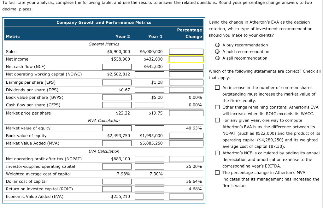
Task: Click the Year 2 Cash flow per share field
Action: click(x=117, y=105)
